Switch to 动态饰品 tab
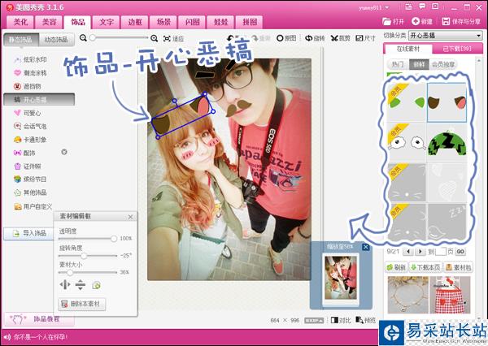Image resolution: width=488 pixels, height=346 pixels. coord(56,40)
